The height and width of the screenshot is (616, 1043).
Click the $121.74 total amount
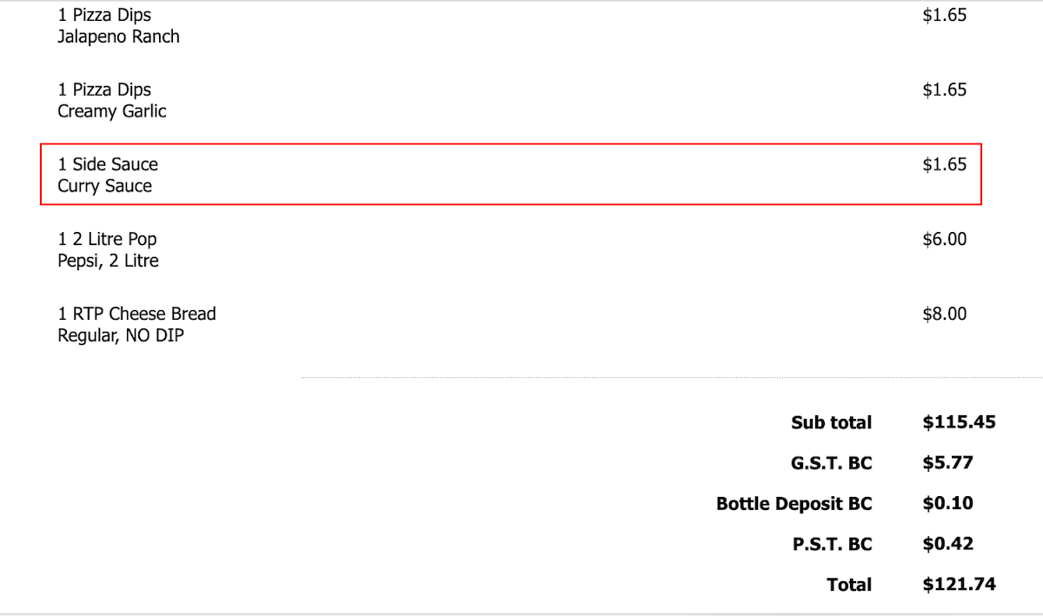point(960,585)
